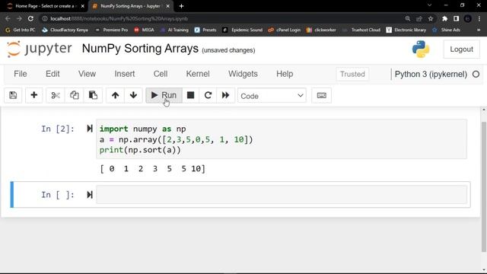Open the Epidemic Sound bookmark
This screenshot has height=274, width=487.
pyautogui.click(x=243, y=30)
